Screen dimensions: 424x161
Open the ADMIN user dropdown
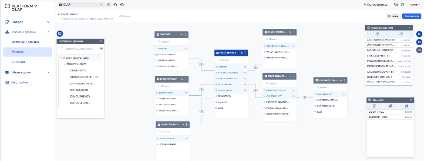click(x=415, y=5)
